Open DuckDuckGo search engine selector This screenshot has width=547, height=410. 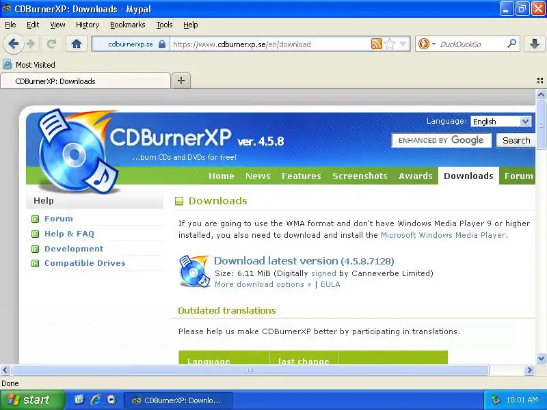click(427, 44)
